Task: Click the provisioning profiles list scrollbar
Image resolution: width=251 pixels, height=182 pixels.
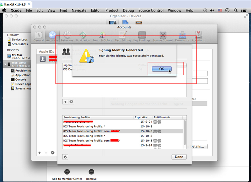Action: (x=184, y=132)
